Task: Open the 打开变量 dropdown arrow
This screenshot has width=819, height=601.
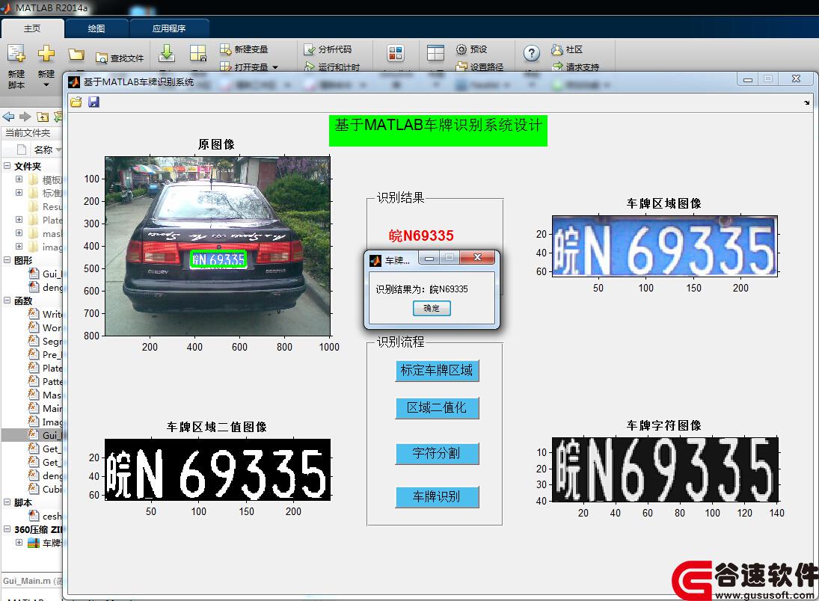Action: pos(275,67)
